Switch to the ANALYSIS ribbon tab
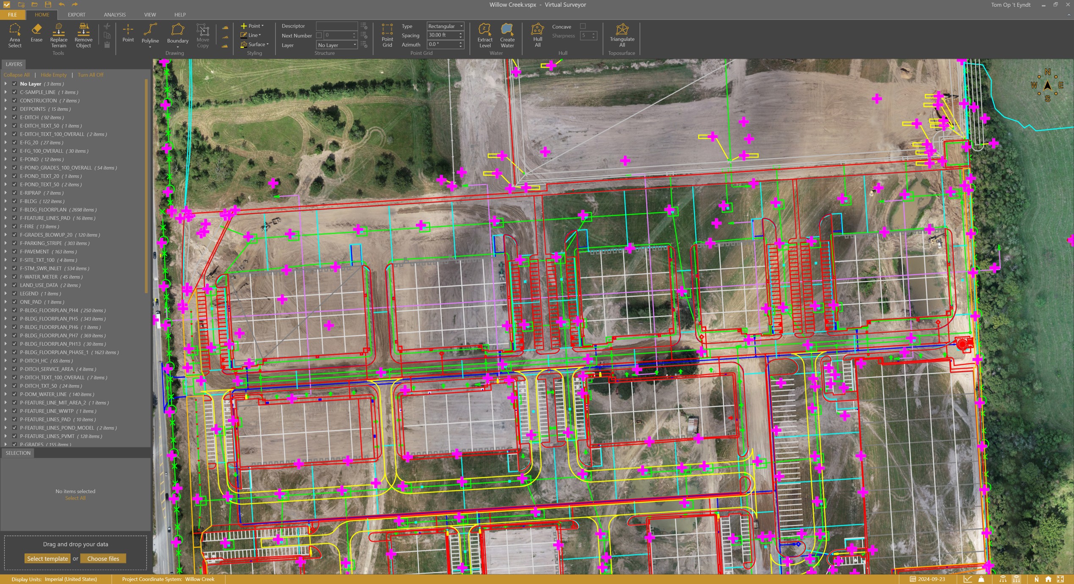Image resolution: width=1074 pixels, height=584 pixels. [114, 14]
